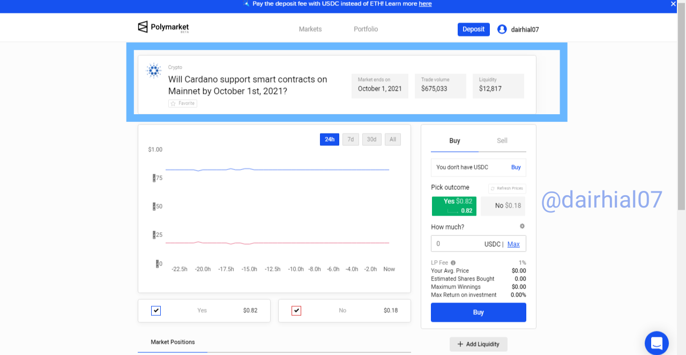Click the Trade volume $675,033 box
The image size is (686, 355).
441,86
